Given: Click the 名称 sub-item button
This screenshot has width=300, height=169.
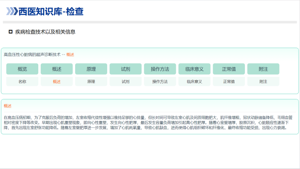Looking at the screenshot, I should [x=22, y=81].
